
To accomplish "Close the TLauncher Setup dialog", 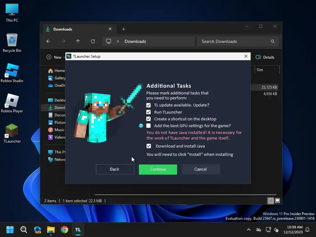I will (x=246, y=56).
